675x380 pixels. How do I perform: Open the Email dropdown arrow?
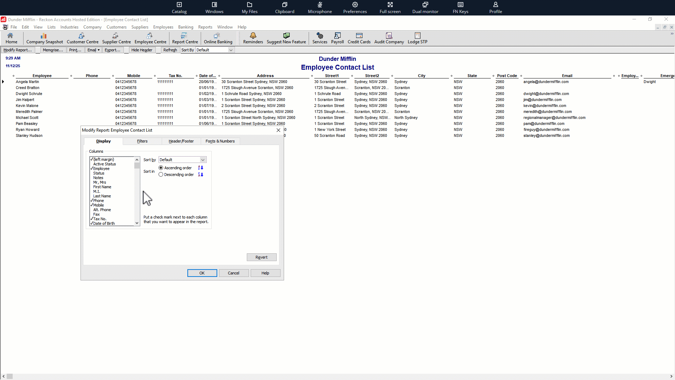click(98, 50)
